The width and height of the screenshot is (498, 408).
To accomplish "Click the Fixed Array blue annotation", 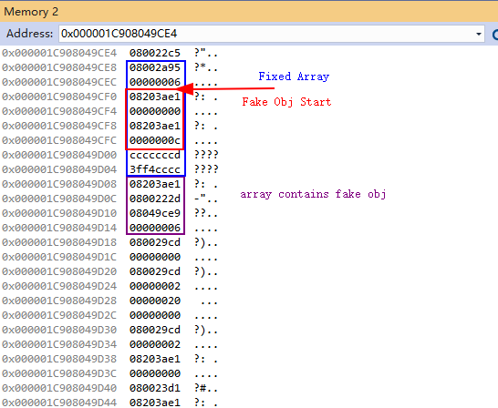I will [x=294, y=76].
